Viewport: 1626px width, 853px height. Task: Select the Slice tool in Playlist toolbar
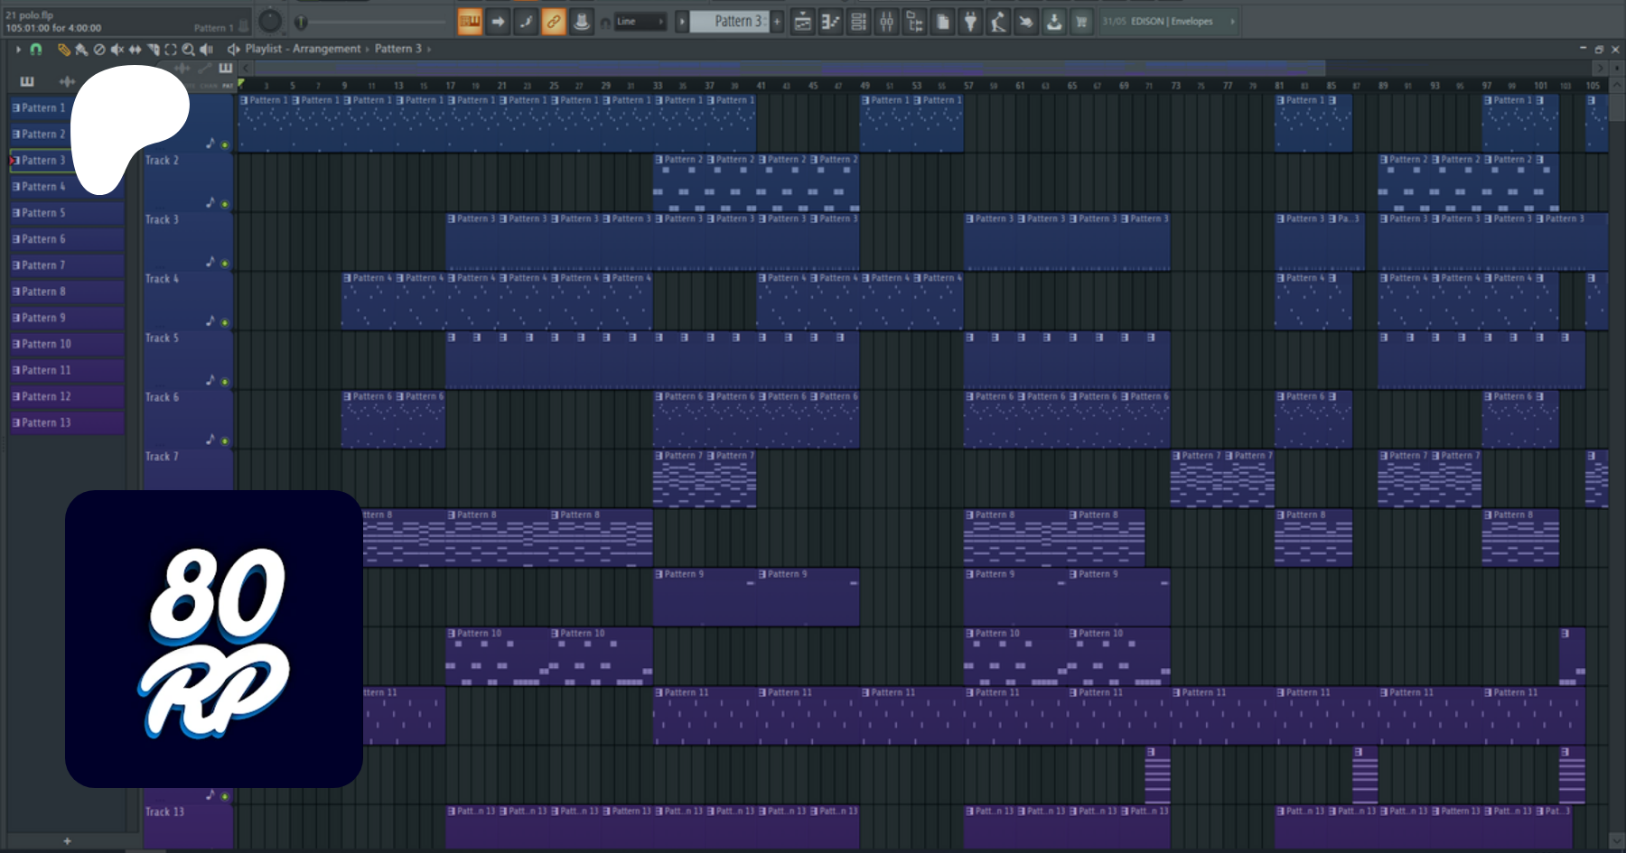pyautogui.click(x=153, y=50)
